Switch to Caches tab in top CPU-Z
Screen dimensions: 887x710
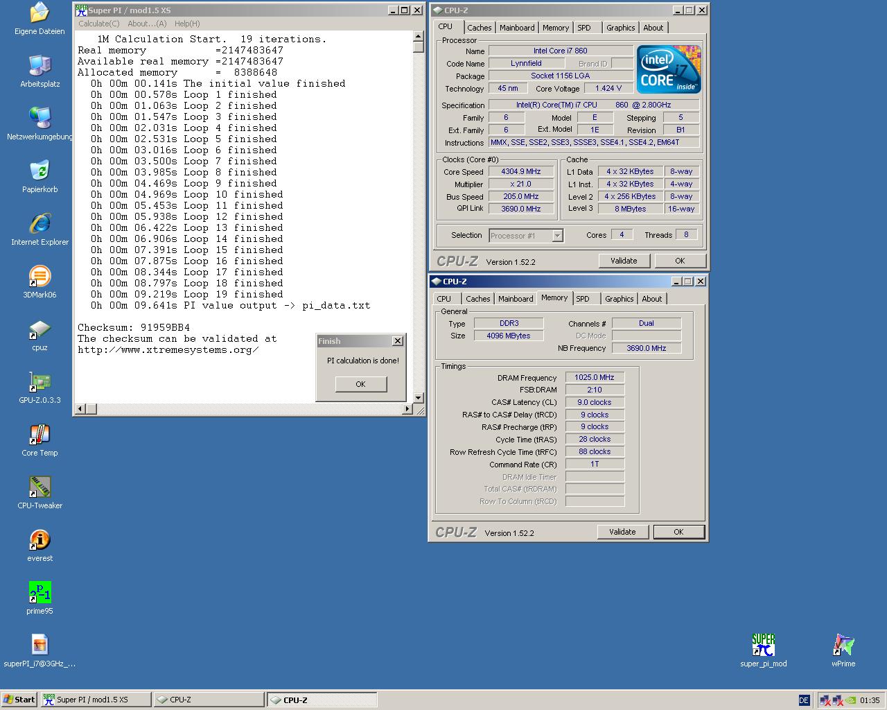point(479,28)
